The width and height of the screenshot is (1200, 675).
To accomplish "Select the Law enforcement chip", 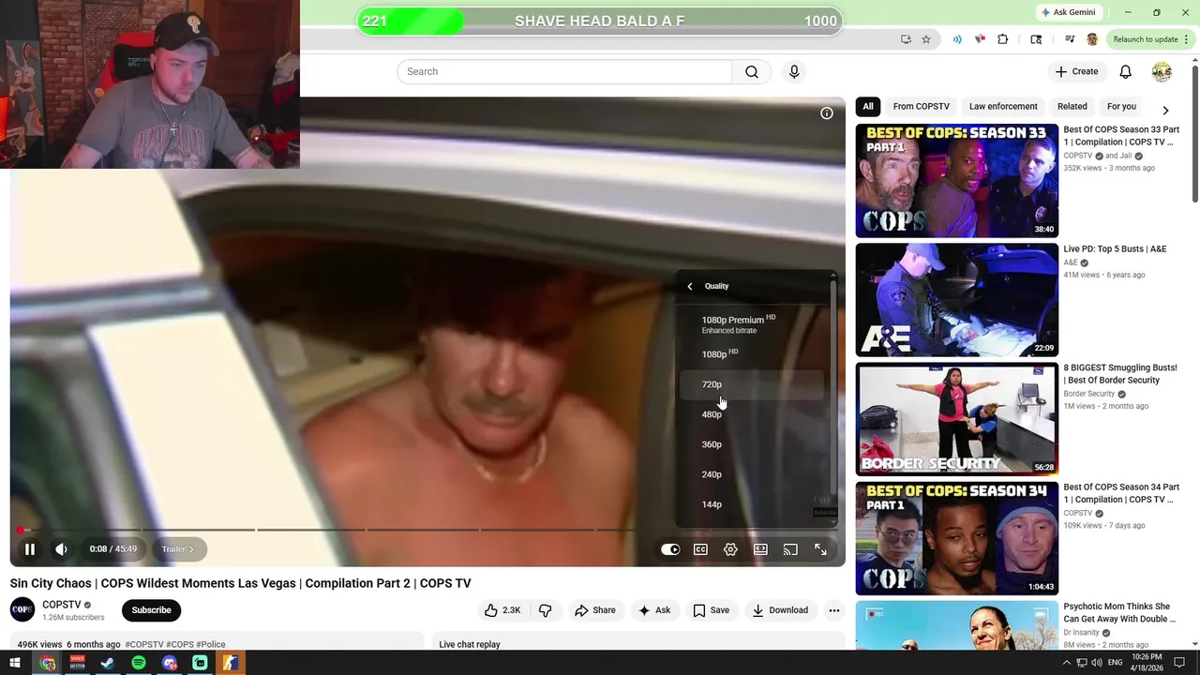I will 1003,107.
